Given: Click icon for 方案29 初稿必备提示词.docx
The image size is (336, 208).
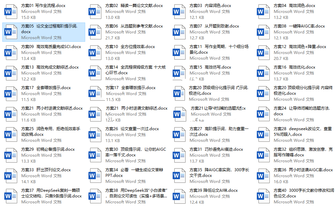Looking at the screenshot, I should point(11,155).
